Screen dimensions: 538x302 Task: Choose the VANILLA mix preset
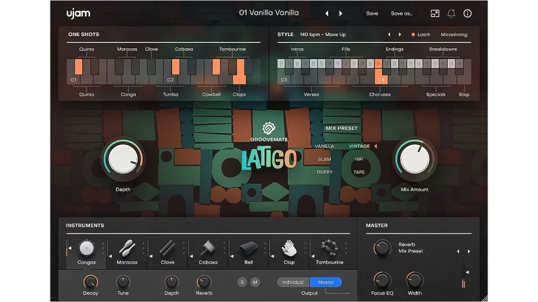pyautogui.click(x=324, y=146)
